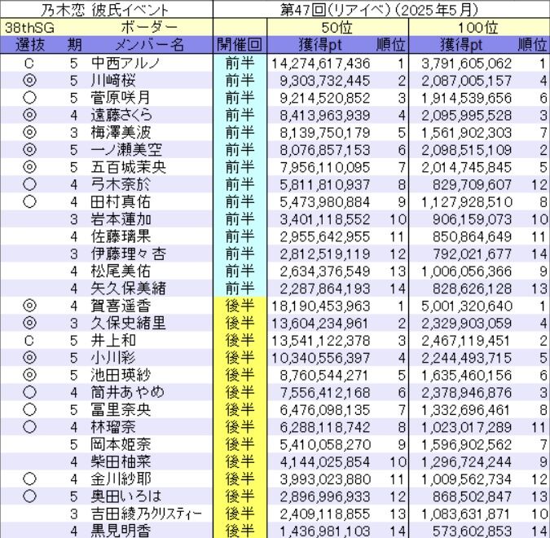The height and width of the screenshot is (538, 550).
Task: Click member name 一ノ瀬美空
Action: click(x=126, y=150)
